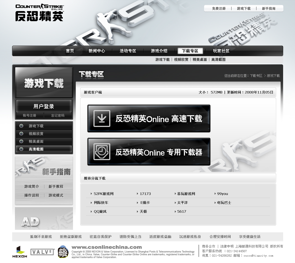Click www.csonlinechina.com footer address
Screen dimensions: 295x263
[107, 247]
